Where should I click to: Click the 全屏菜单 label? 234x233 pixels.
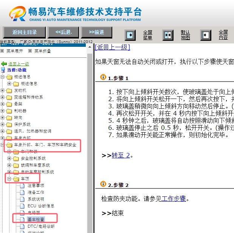147,35
